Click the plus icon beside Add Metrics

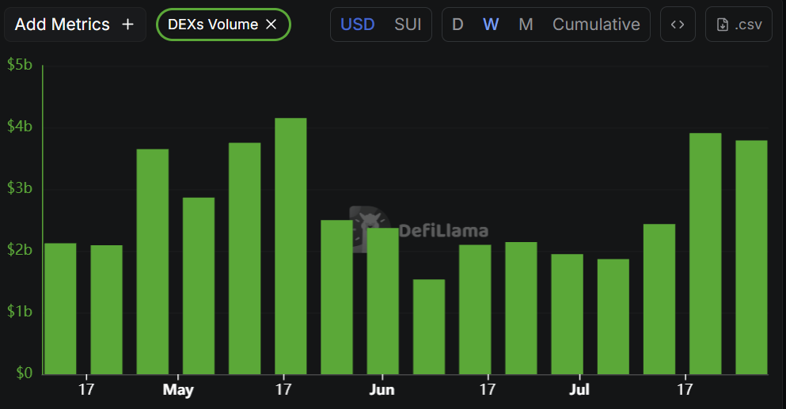pyautogui.click(x=127, y=24)
